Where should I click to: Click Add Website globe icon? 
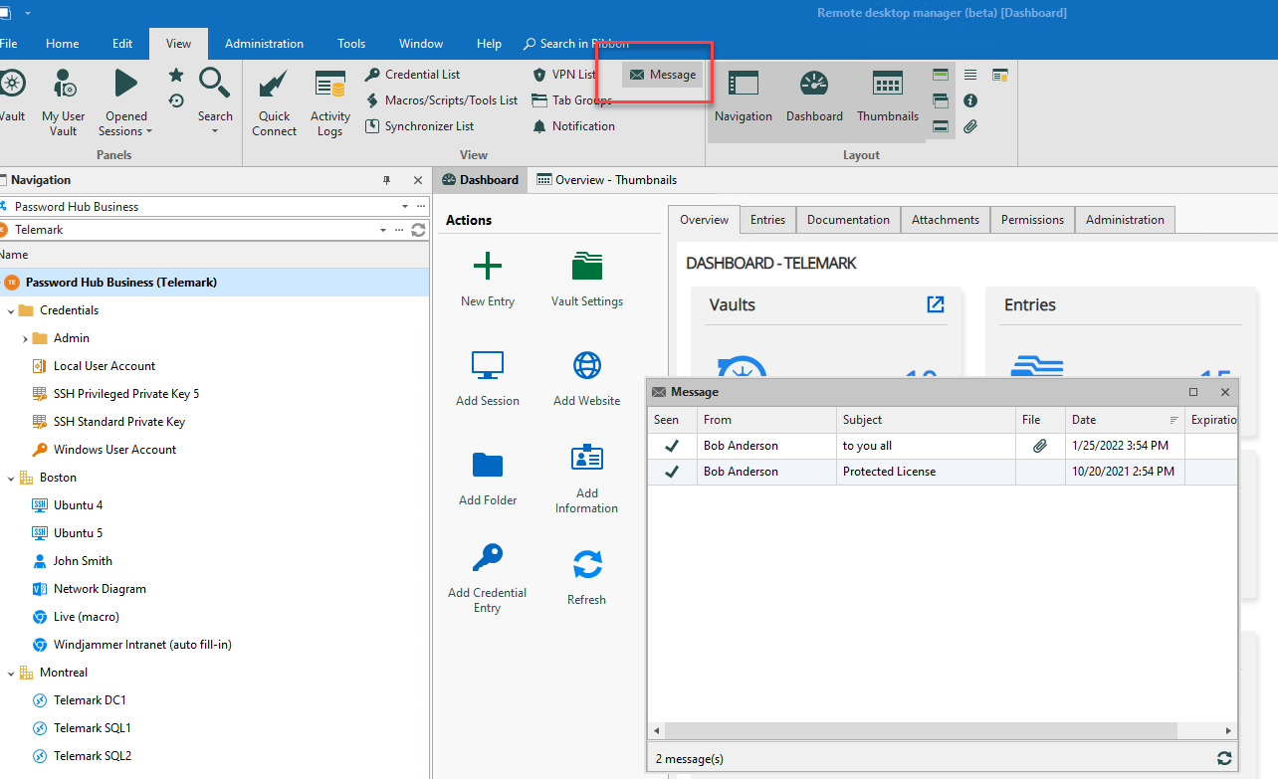tap(587, 366)
